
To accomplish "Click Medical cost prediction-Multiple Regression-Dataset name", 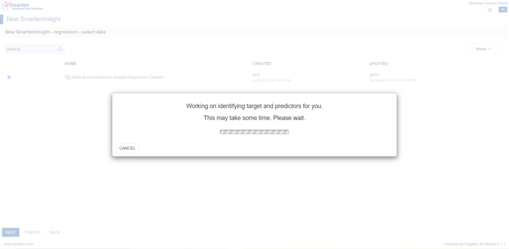I will click(x=117, y=77).
